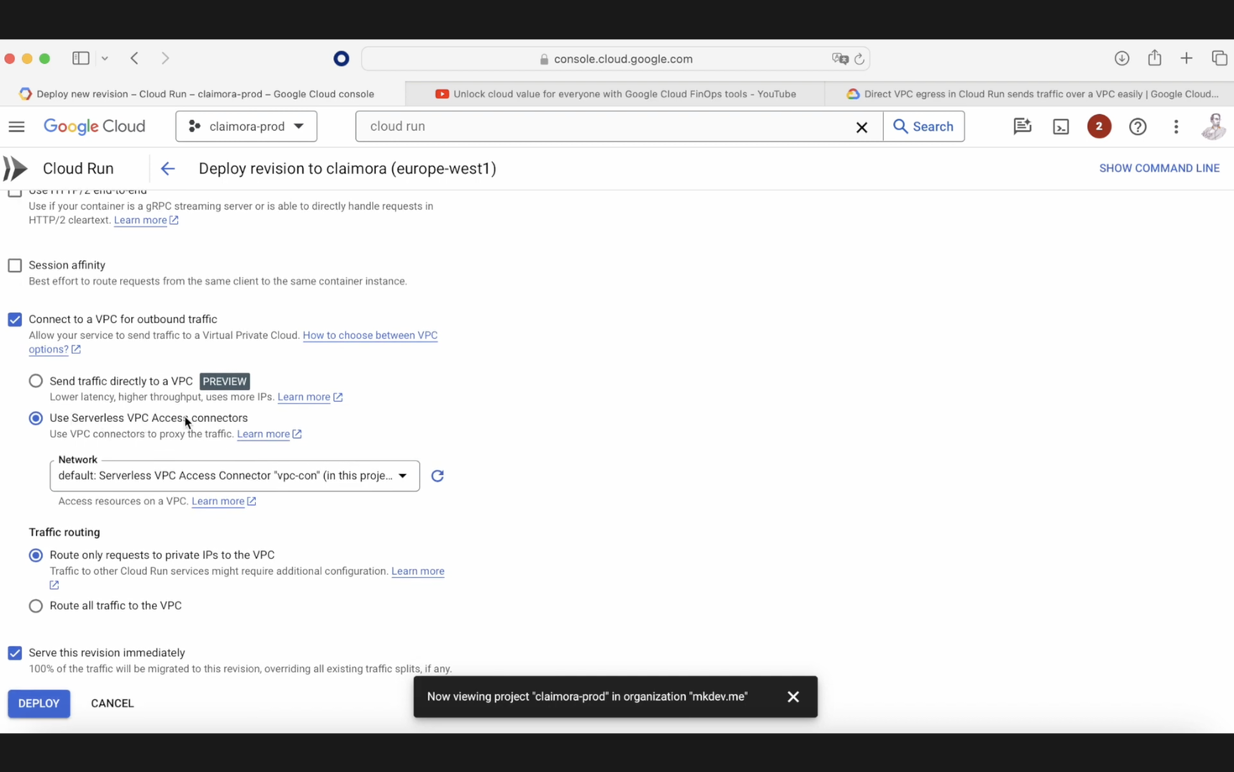Click the cloud run search input field

pos(604,127)
